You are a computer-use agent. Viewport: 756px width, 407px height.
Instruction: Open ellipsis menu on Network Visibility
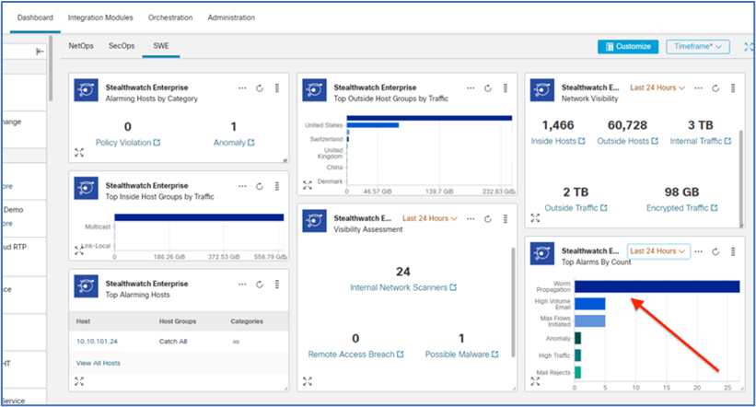pos(698,88)
